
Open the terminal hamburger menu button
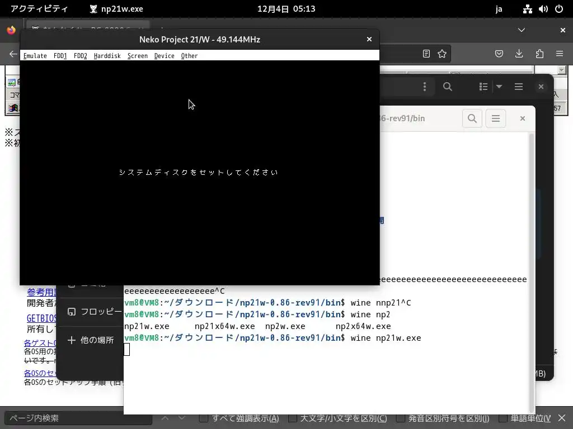[x=496, y=118]
